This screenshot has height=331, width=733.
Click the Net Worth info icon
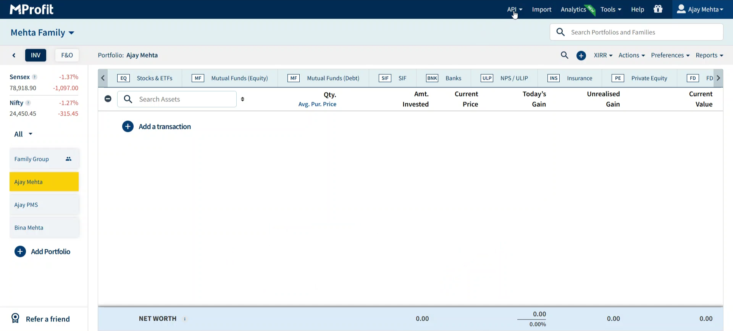point(185,319)
